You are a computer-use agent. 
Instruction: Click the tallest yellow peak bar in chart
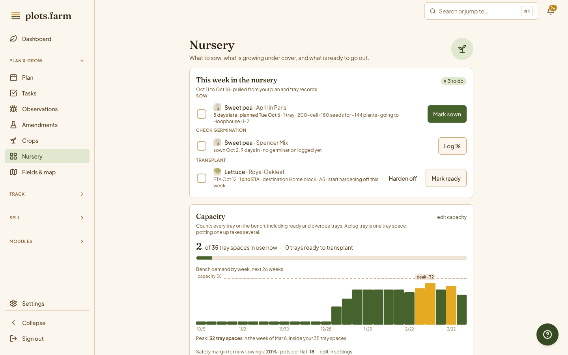pyautogui.click(x=430, y=304)
